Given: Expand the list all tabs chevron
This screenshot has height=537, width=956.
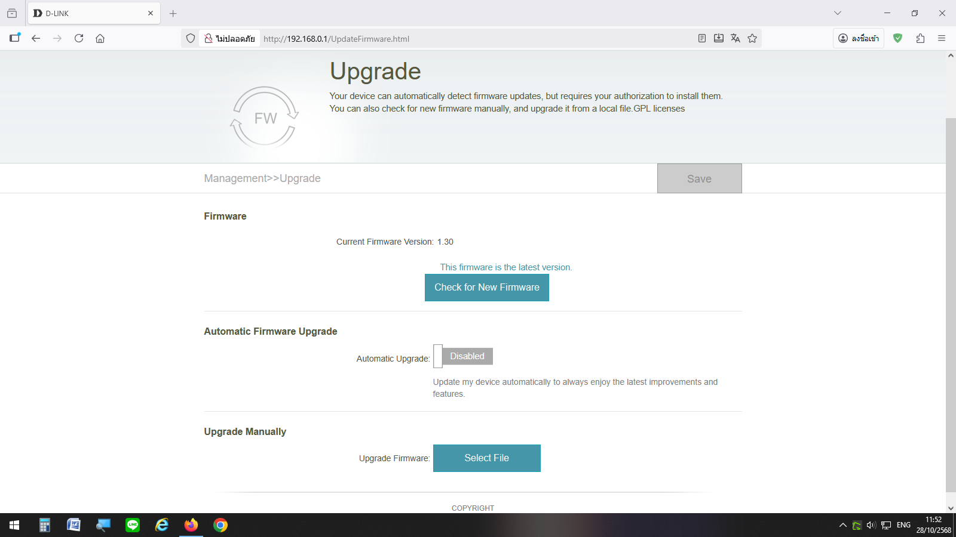Looking at the screenshot, I should point(838,13).
